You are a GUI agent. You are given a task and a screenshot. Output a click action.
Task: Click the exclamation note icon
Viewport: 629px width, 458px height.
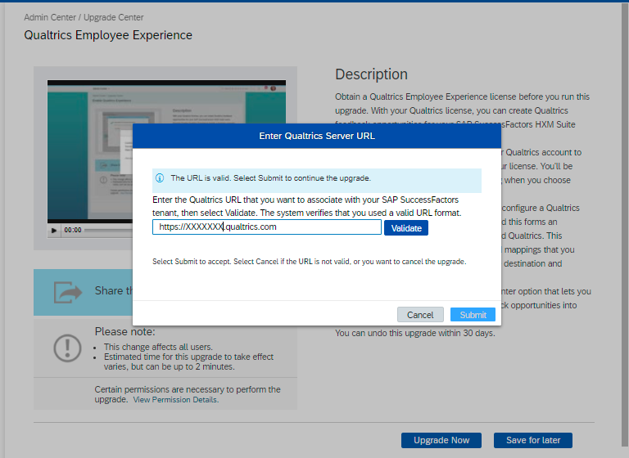pos(67,348)
